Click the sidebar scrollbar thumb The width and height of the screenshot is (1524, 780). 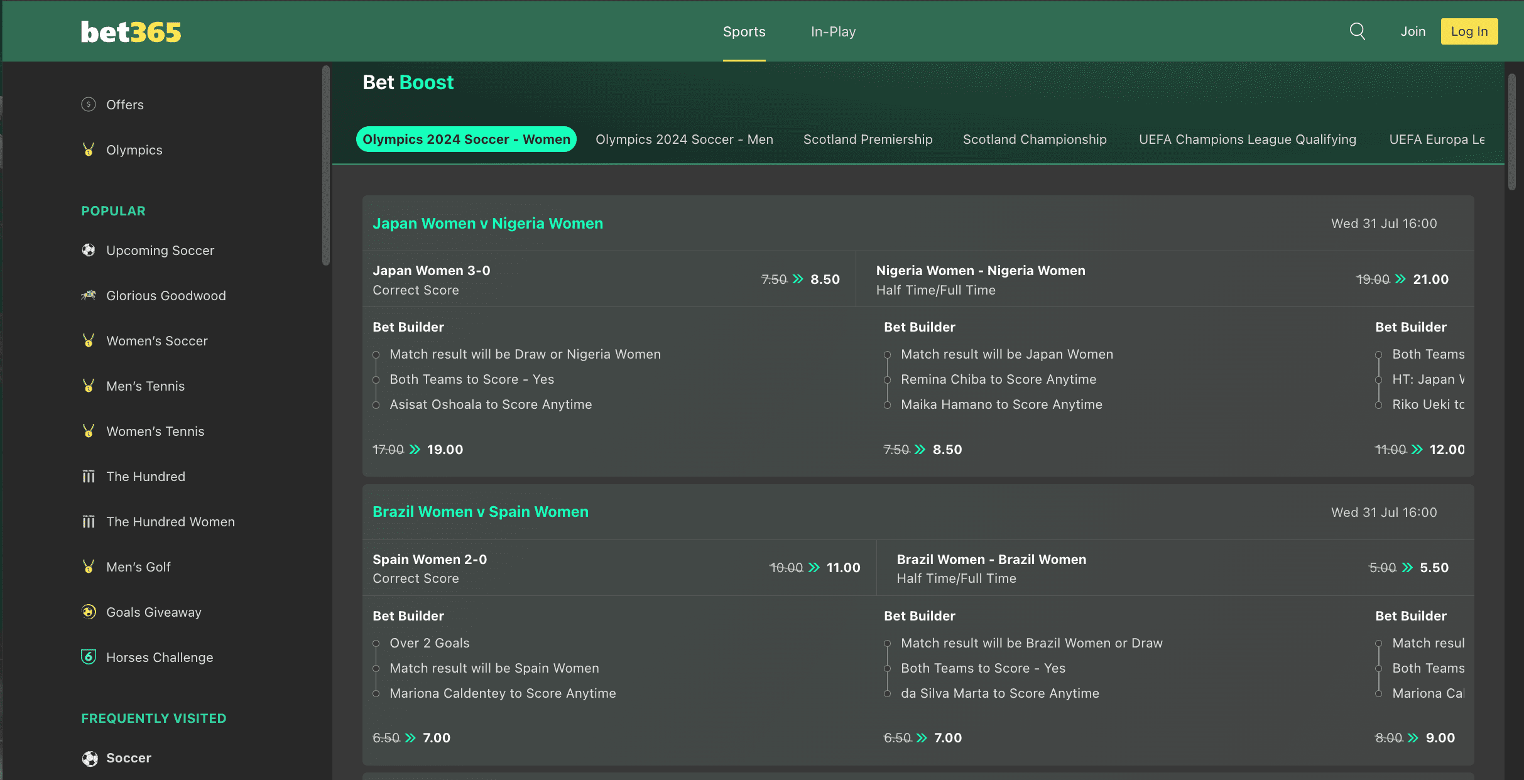326,166
